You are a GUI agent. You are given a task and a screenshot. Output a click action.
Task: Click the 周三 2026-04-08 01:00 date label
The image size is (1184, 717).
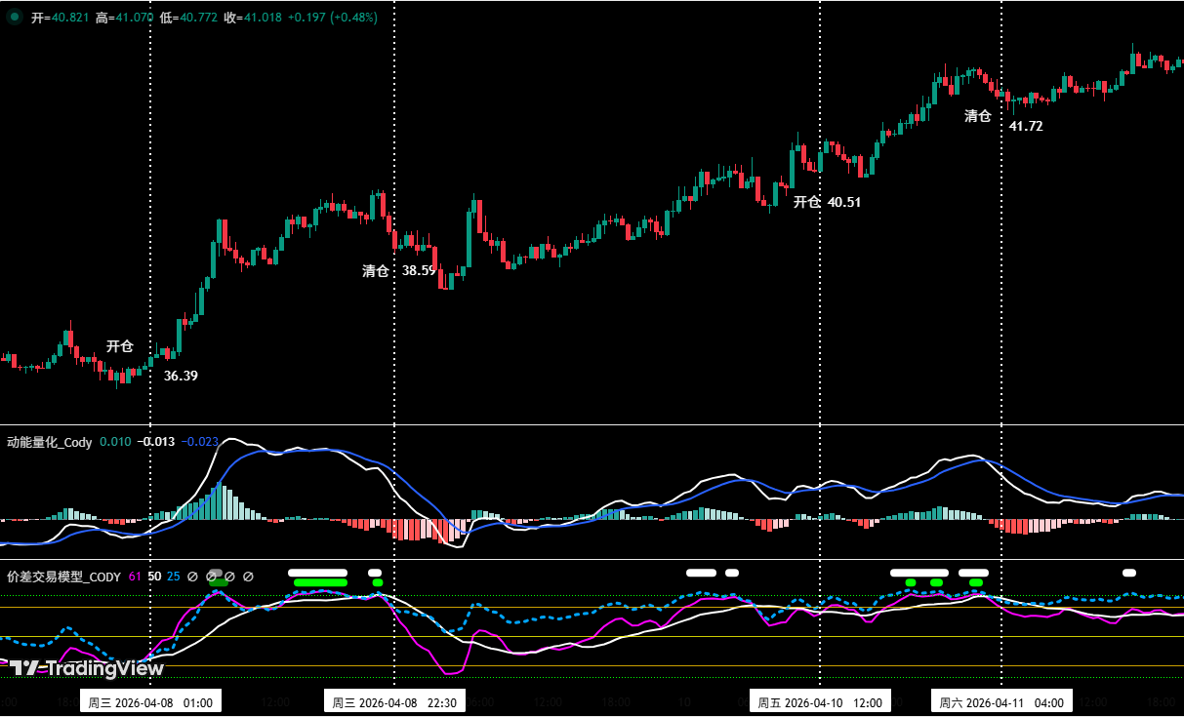pos(150,700)
